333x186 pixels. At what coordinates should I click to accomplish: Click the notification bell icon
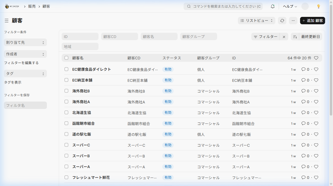pyautogui.click(x=273, y=6)
